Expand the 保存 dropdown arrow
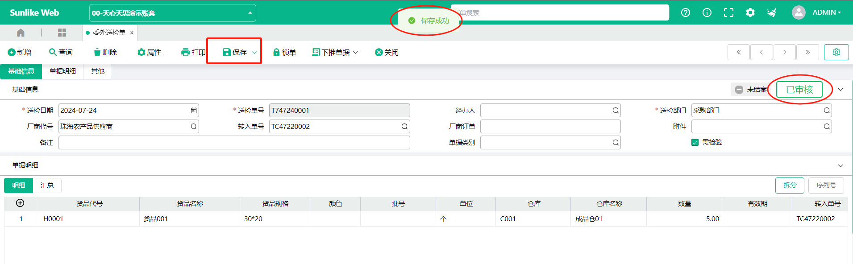 254,53
